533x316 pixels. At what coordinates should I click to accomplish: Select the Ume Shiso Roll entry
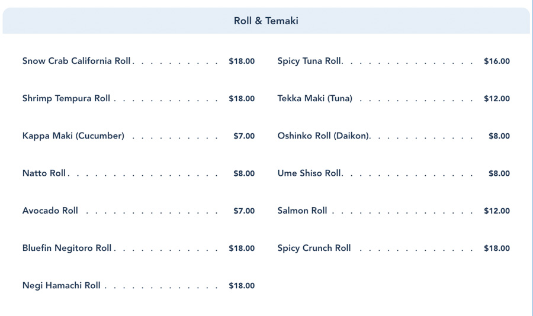pos(309,173)
